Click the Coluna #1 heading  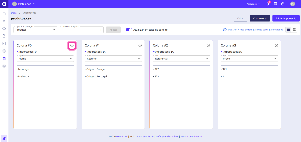(92, 45)
